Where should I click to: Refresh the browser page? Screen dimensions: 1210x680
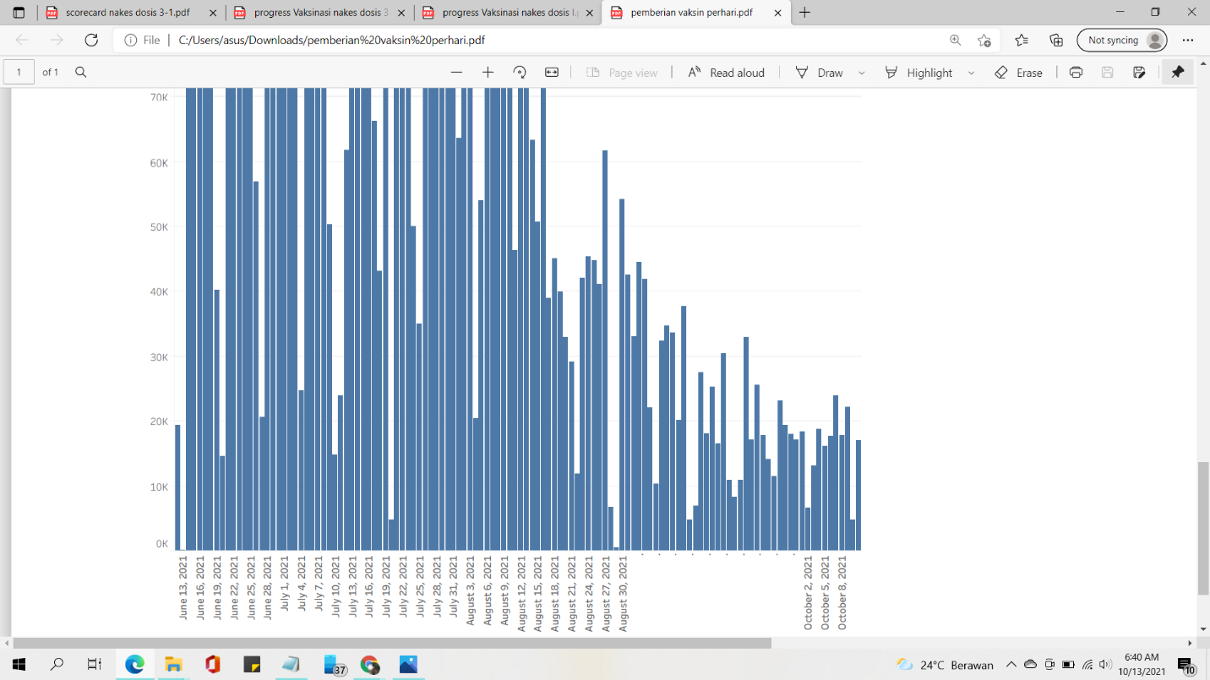pos(92,40)
